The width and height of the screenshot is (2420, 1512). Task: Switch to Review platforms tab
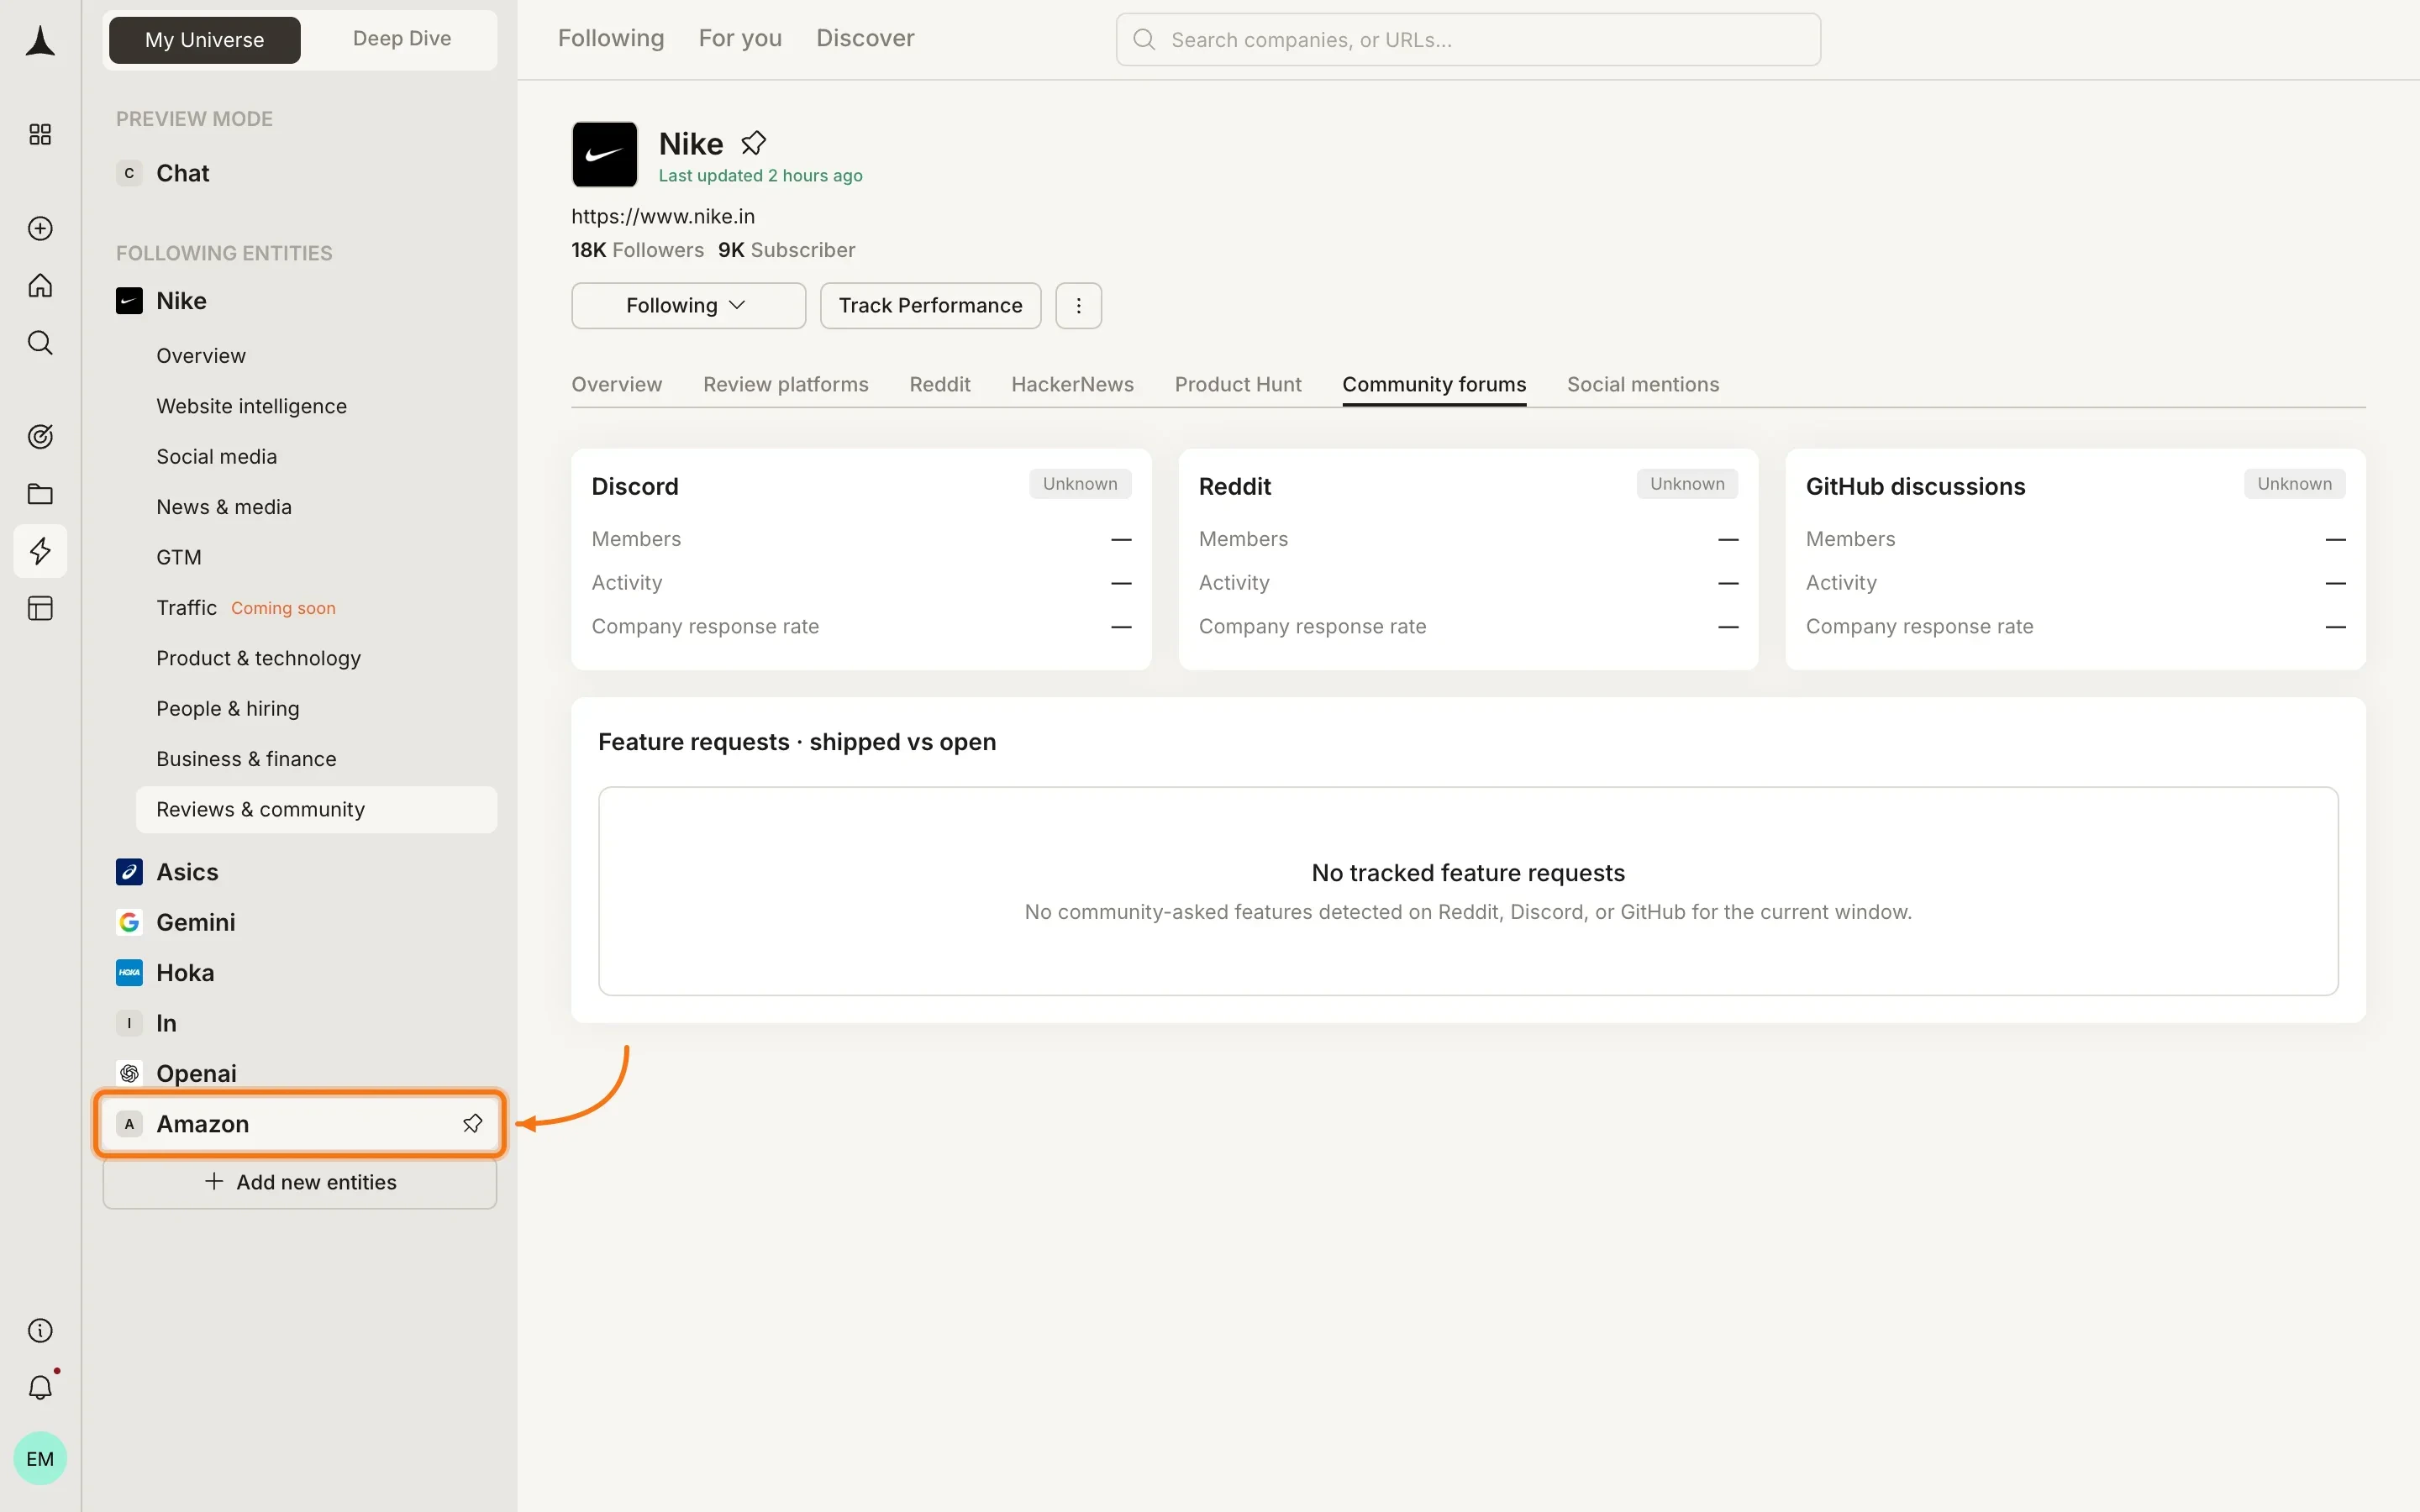[785, 384]
